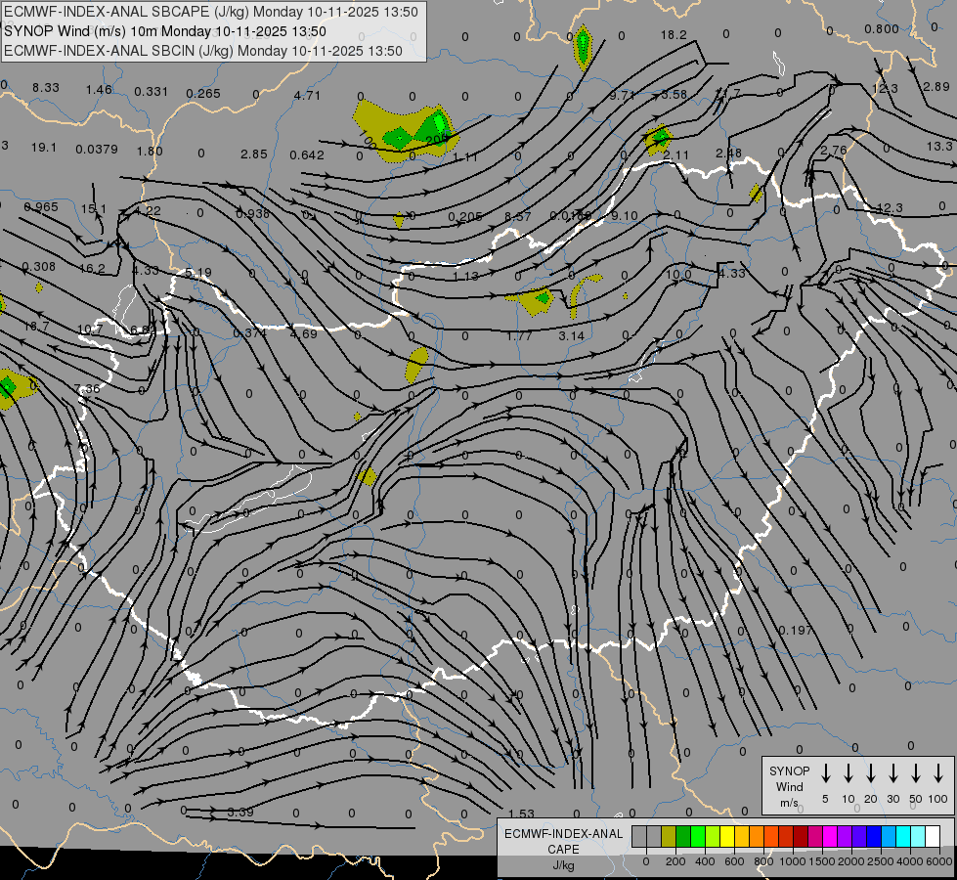The width and height of the screenshot is (957, 880).
Task: Click the 0.197 value on the map
Action: [x=796, y=630]
